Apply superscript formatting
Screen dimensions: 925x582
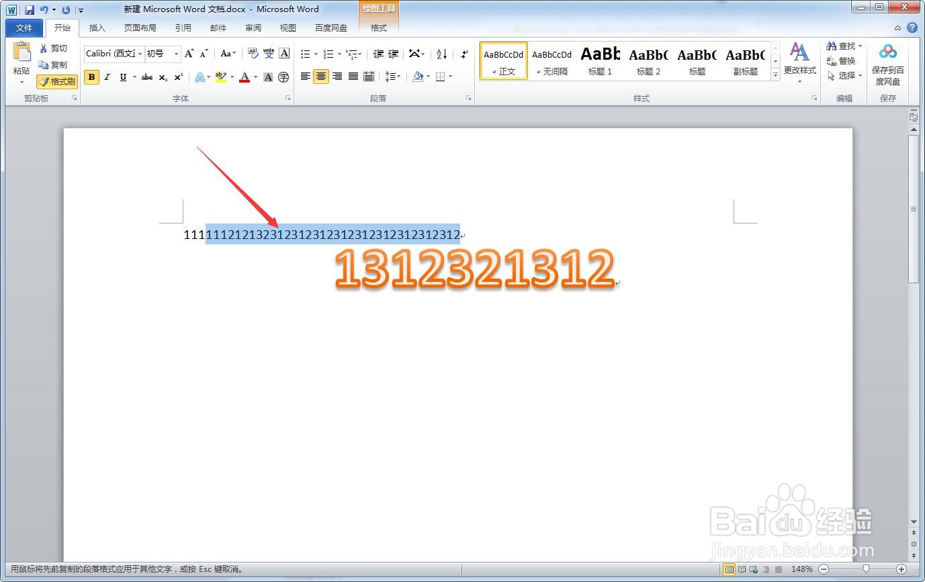[x=179, y=77]
